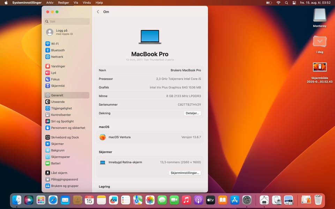Select Bluetooth in the sidebar
The height and width of the screenshot is (209, 335).
(x=58, y=50)
